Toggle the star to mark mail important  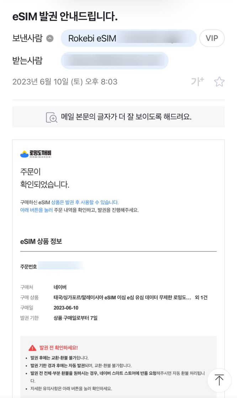[219, 82]
